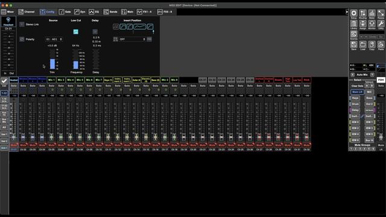Mute channel Ch 32

pos(306,145)
